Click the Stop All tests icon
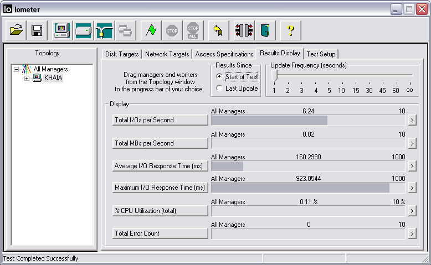Screen dimensions: 431x265 [x=193, y=30]
